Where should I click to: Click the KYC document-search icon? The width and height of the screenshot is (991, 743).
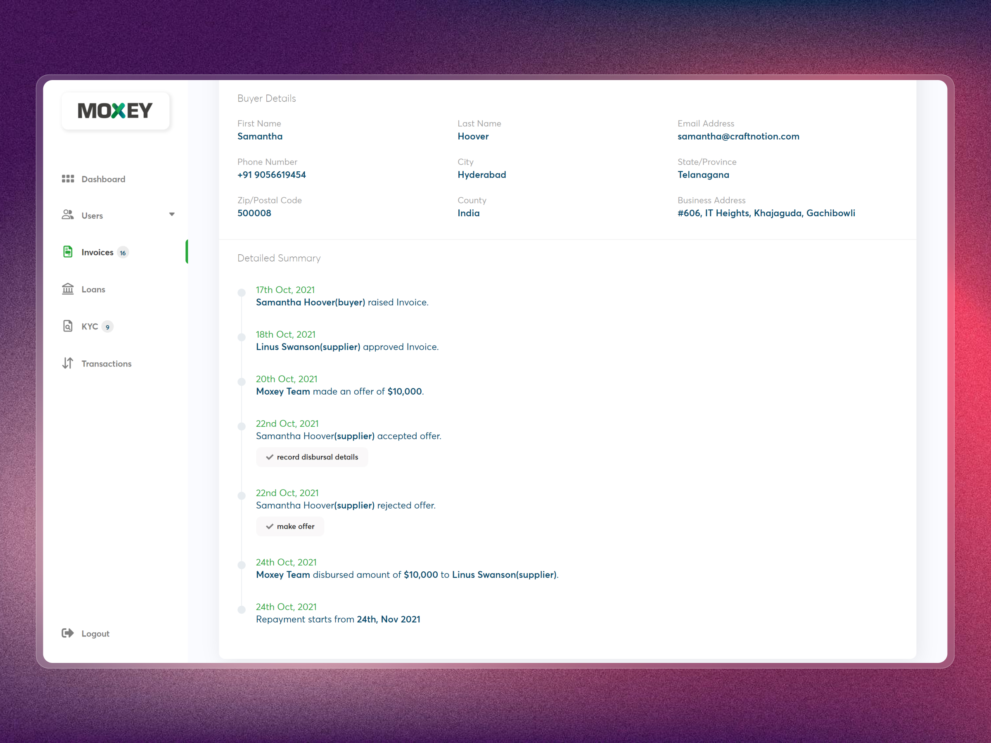(x=68, y=326)
